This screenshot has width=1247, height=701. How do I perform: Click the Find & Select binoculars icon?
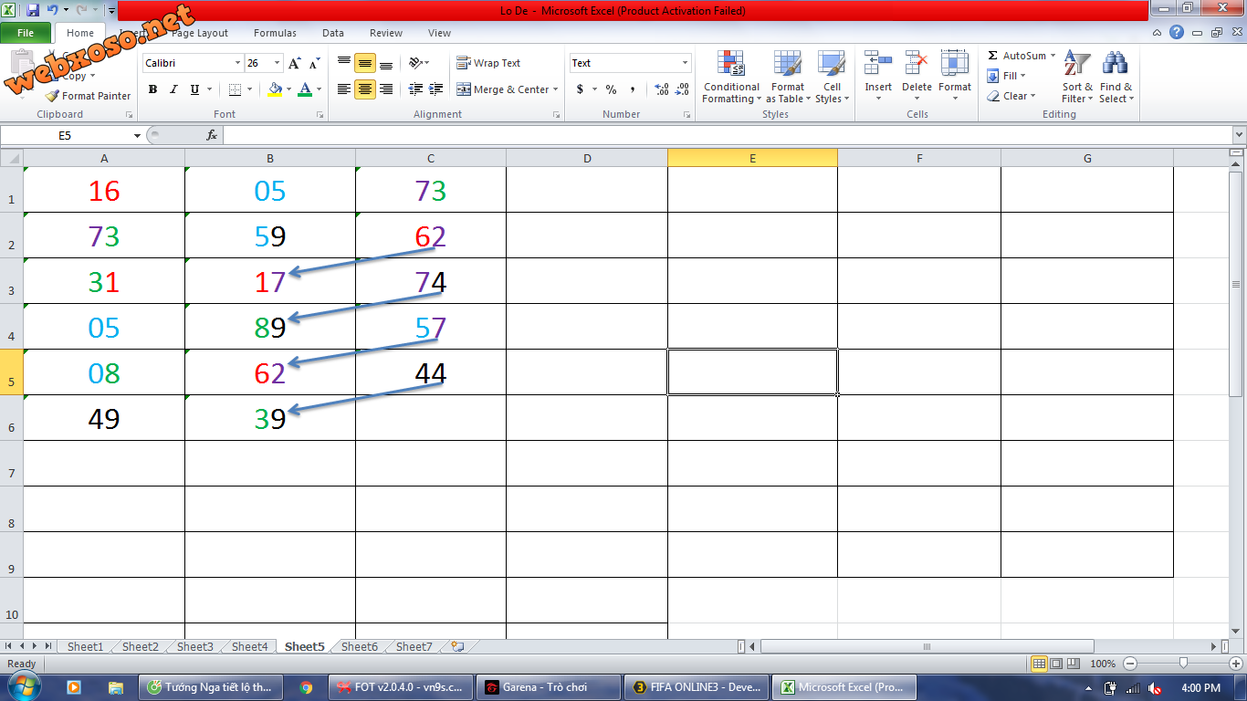(1115, 66)
